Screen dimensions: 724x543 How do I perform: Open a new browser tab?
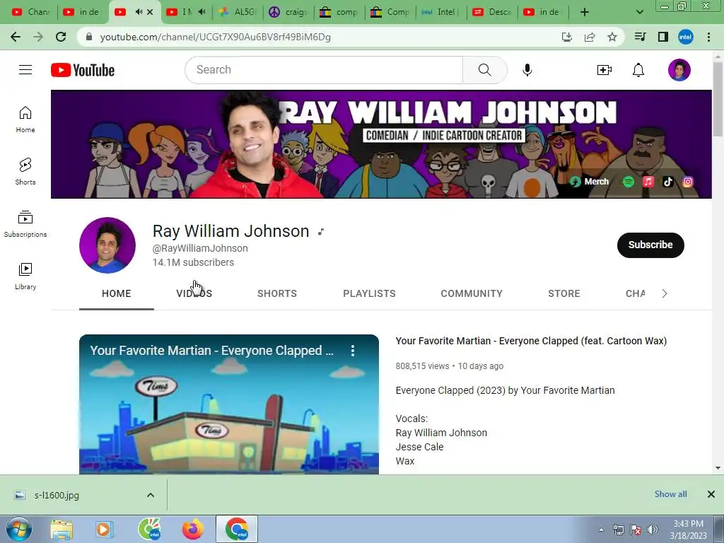[x=585, y=12]
